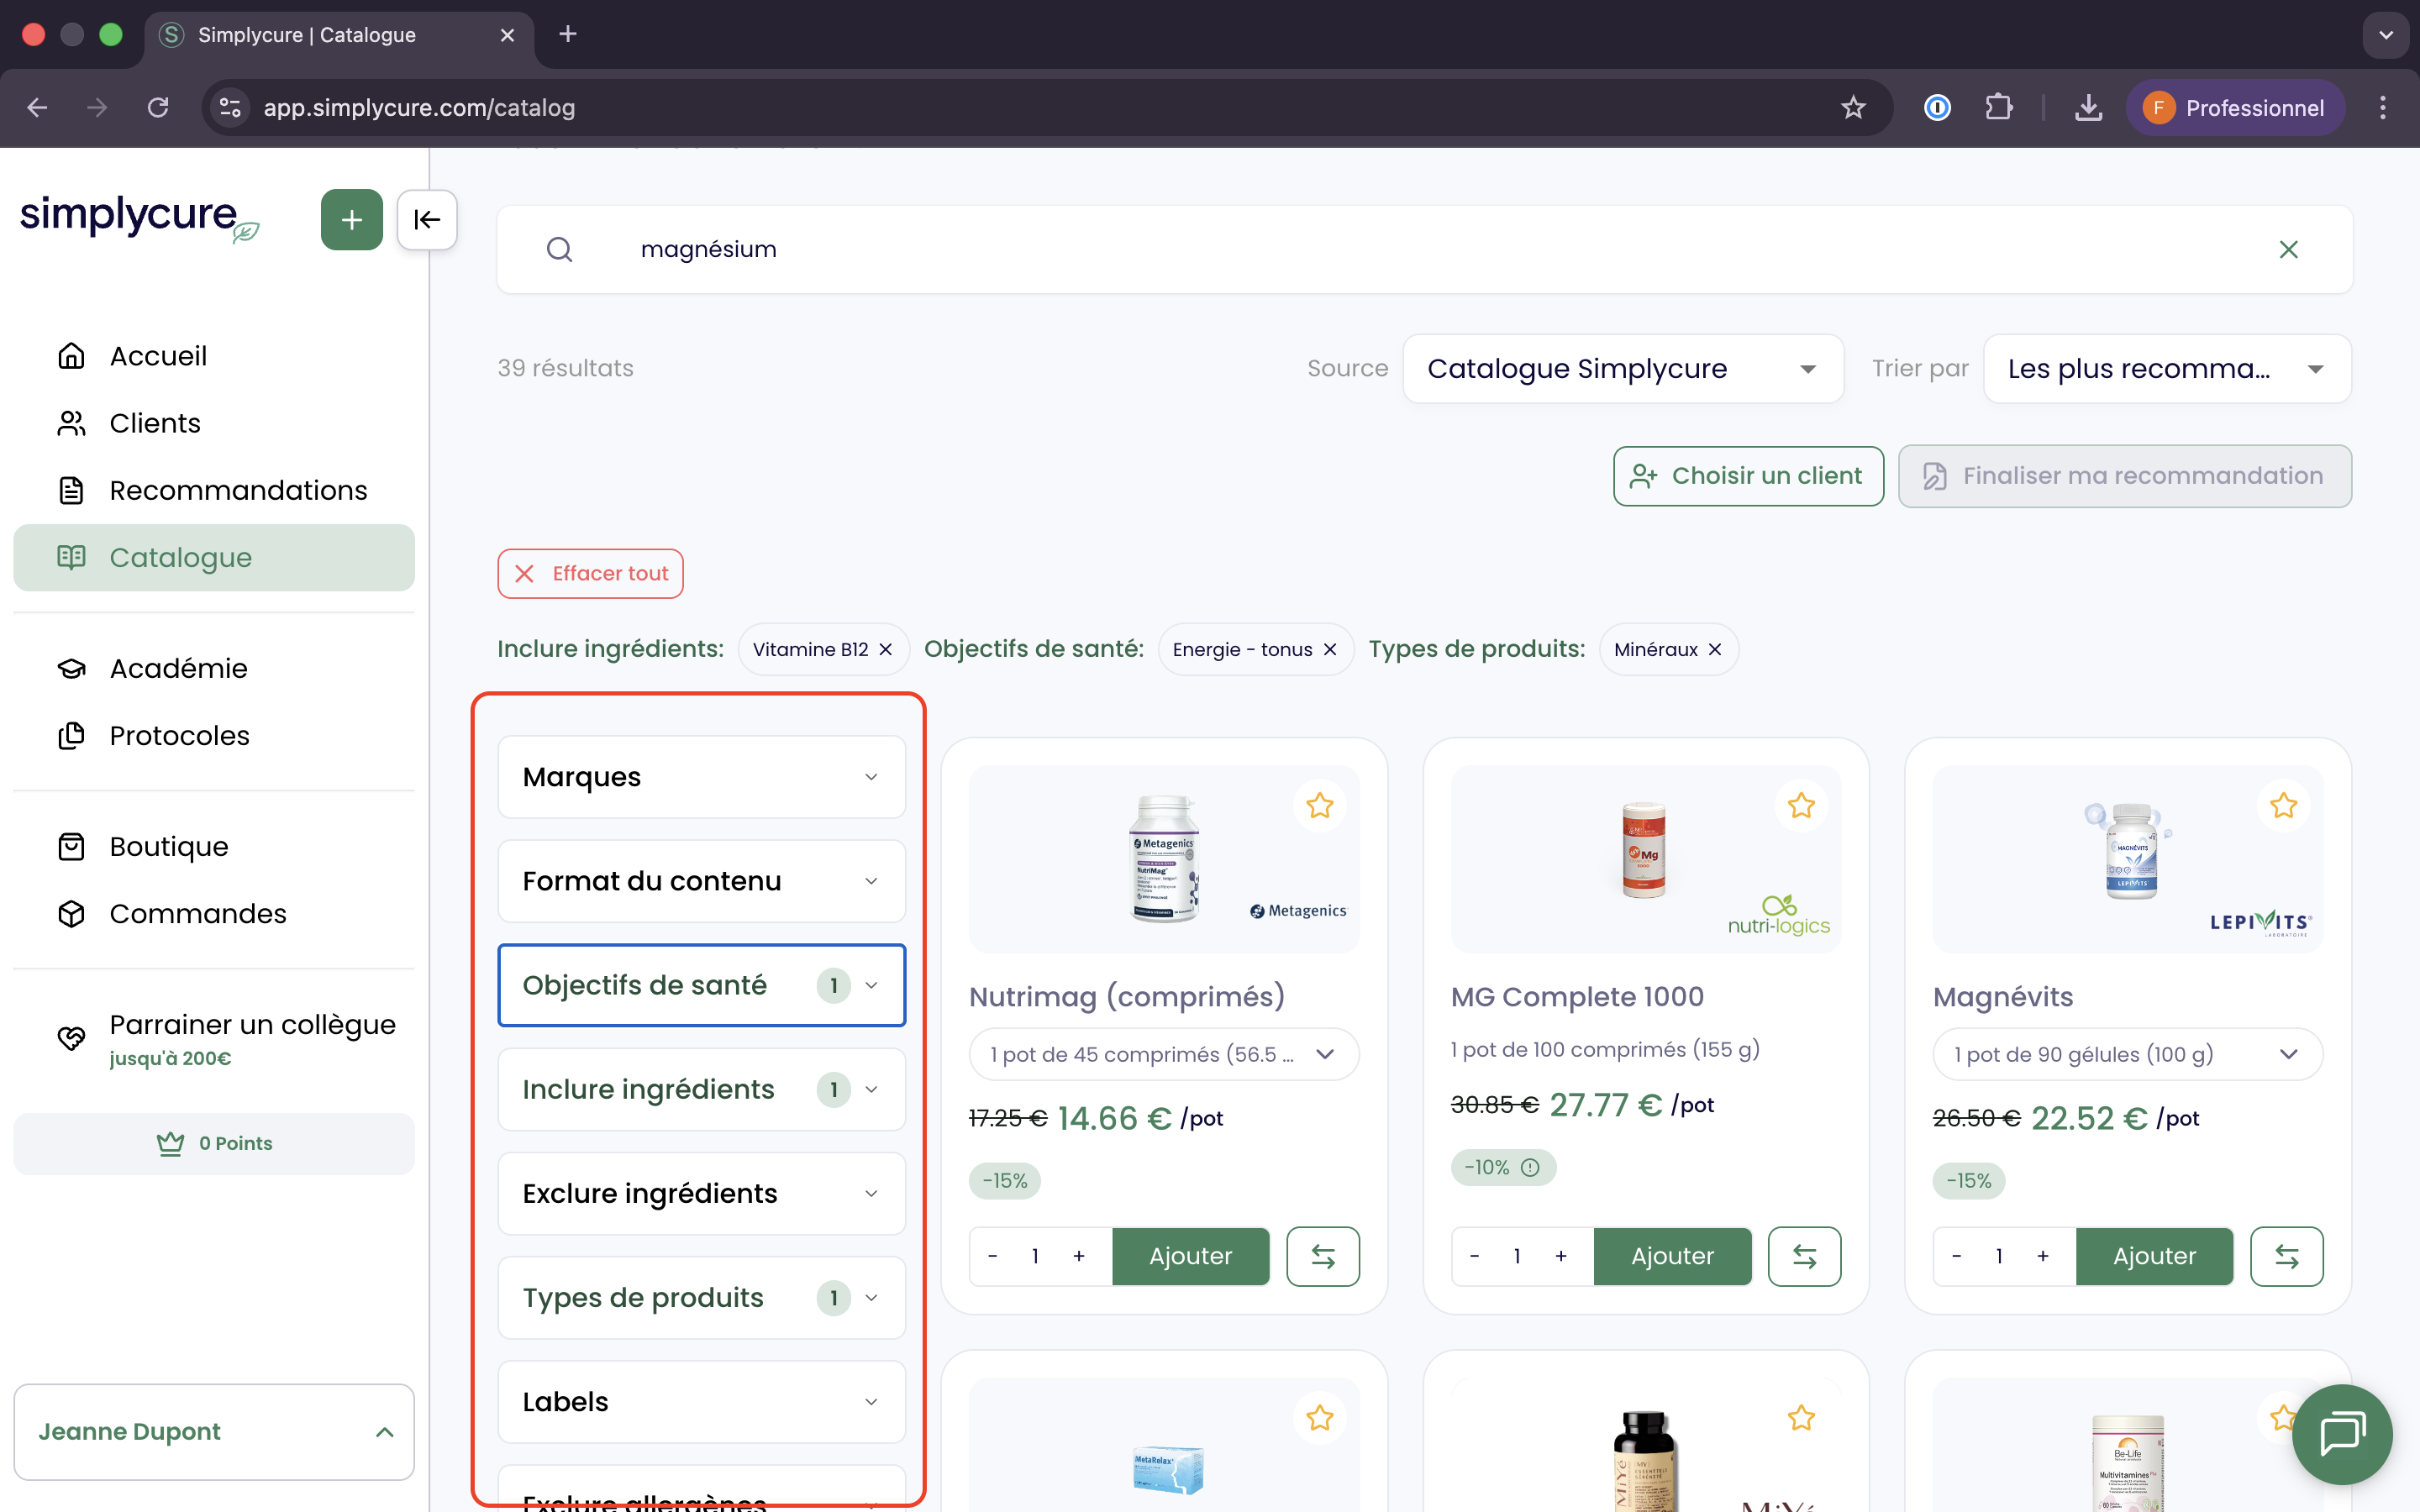Open the Nutrimag product image
The width and height of the screenshot is (2420, 1512).
(x=1163, y=858)
